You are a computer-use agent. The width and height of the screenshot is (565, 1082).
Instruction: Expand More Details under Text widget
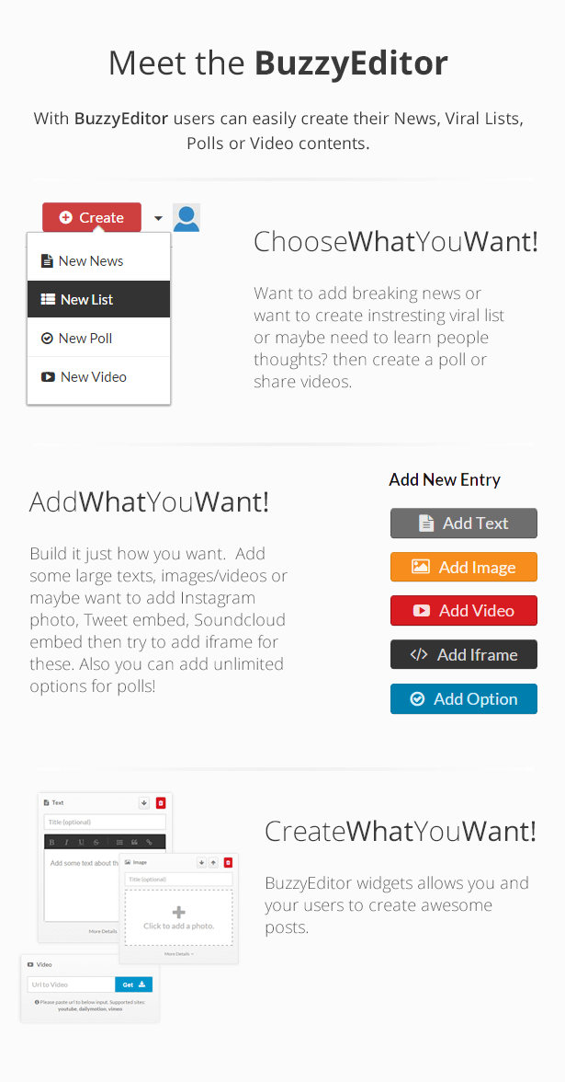(x=104, y=931)
